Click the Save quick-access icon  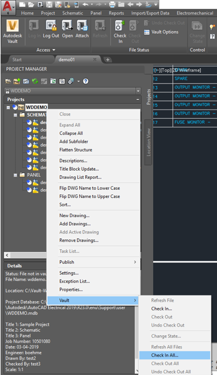coord(49,4)
